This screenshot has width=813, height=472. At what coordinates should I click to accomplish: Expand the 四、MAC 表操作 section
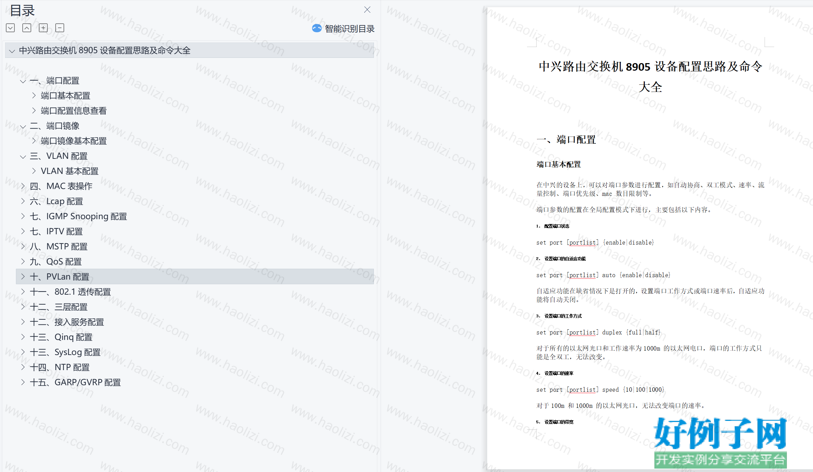(23, 186)
